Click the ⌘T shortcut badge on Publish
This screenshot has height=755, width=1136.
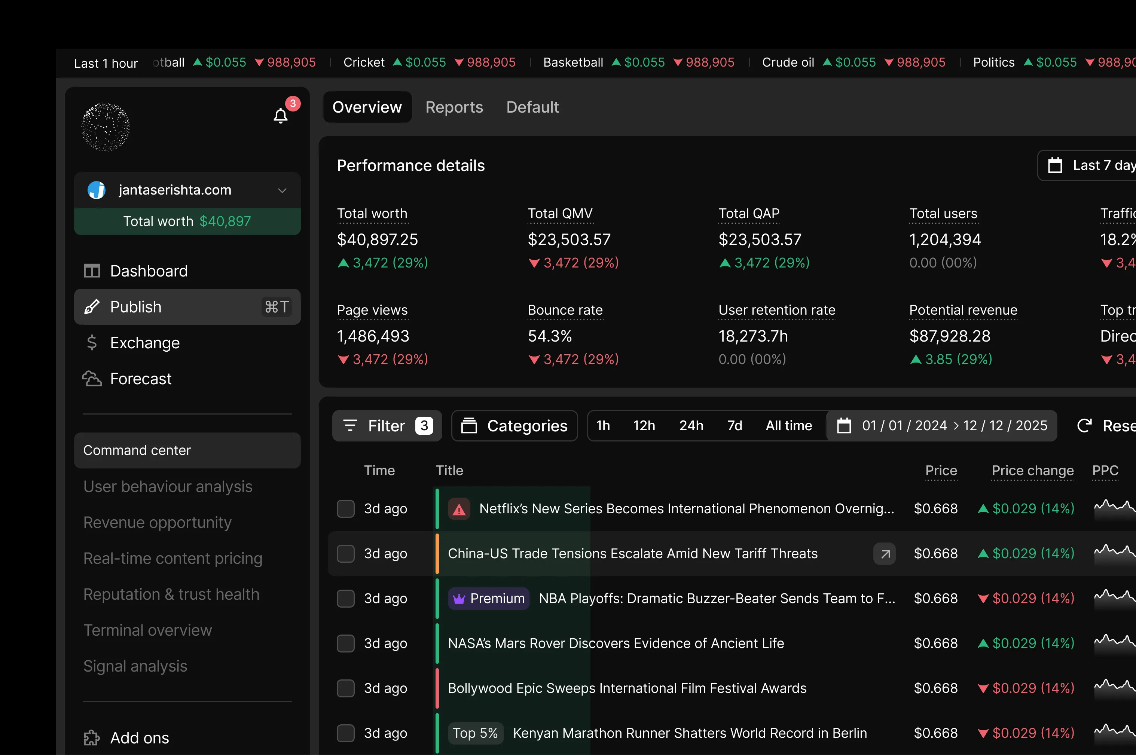[x=277, y=307]
